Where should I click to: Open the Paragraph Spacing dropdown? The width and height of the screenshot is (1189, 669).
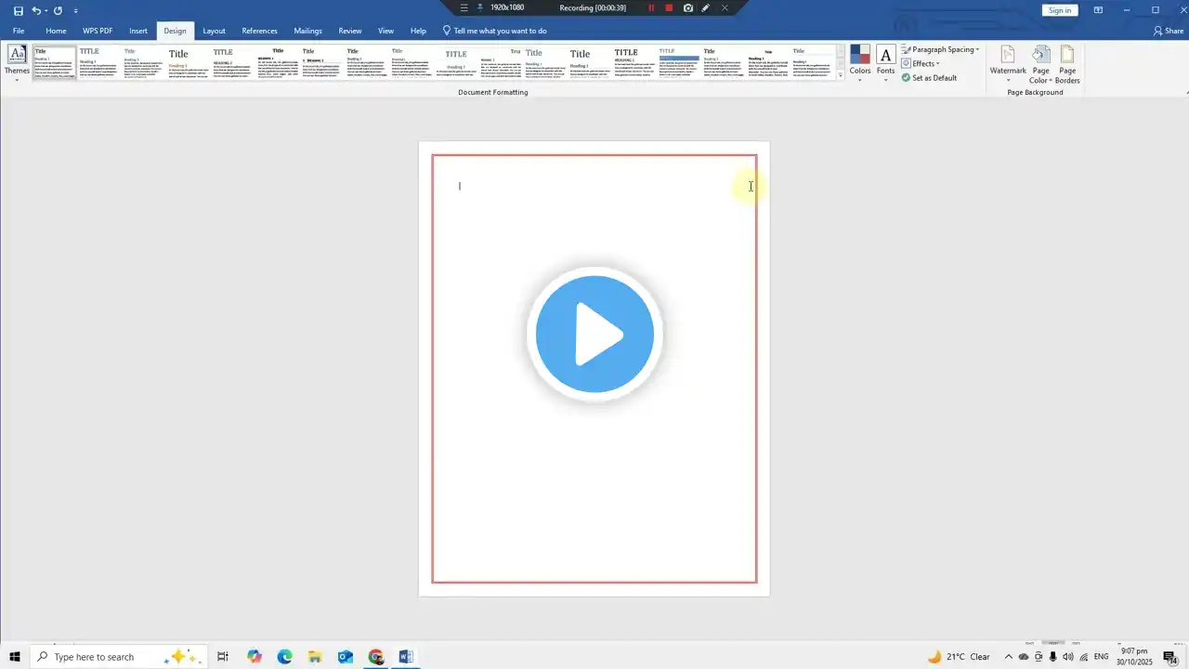(x=940, y=49)
